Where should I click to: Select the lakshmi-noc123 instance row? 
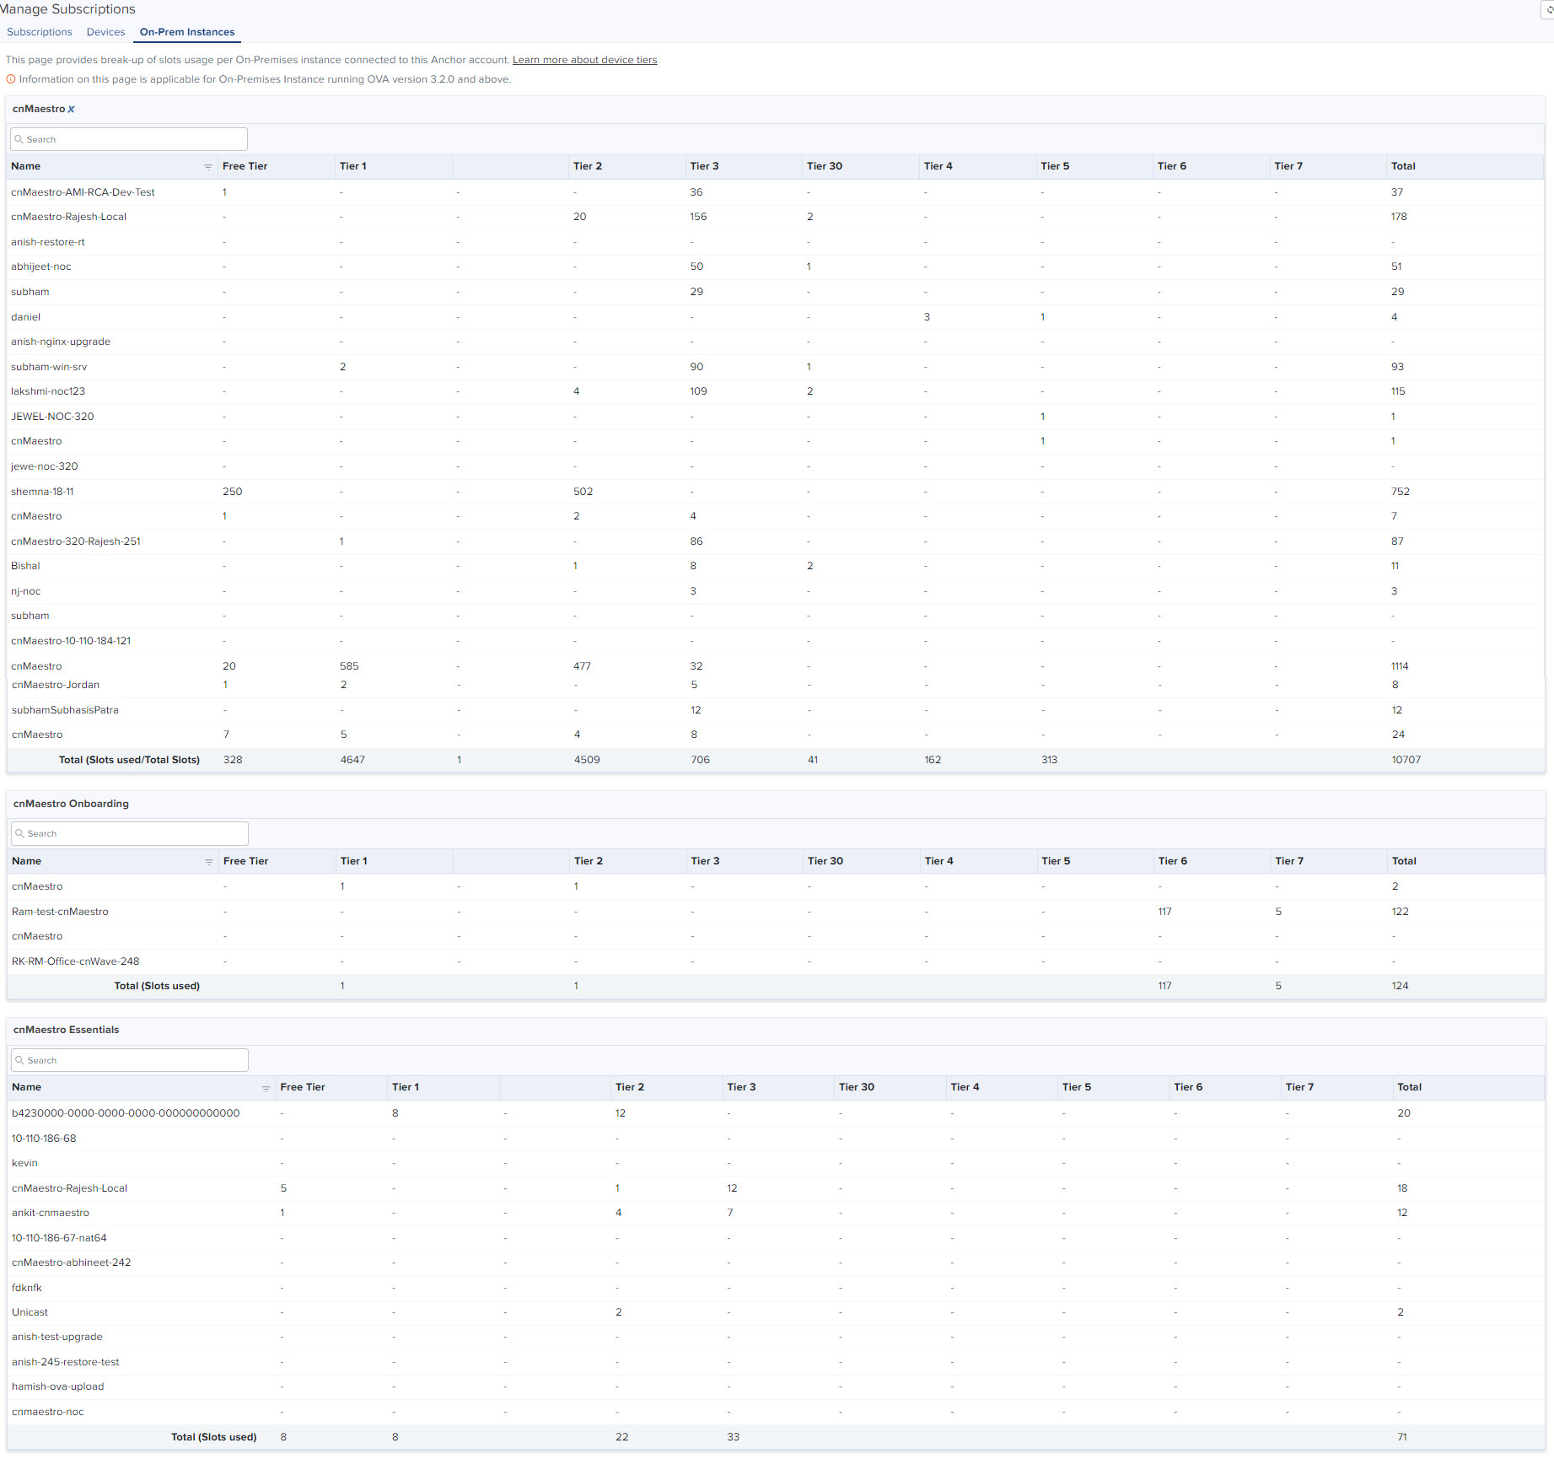tap(776, 391)
